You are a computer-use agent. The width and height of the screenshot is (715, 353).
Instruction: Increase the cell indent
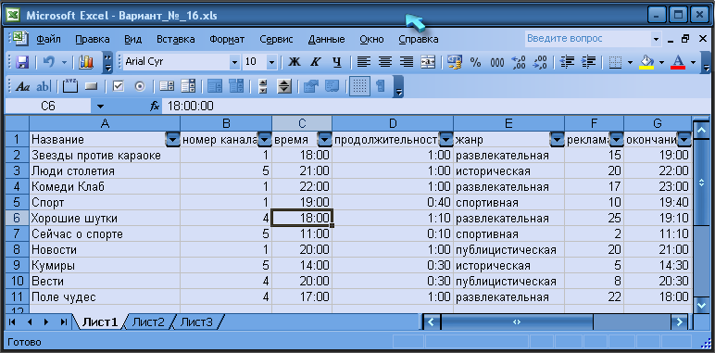point(589,62)
